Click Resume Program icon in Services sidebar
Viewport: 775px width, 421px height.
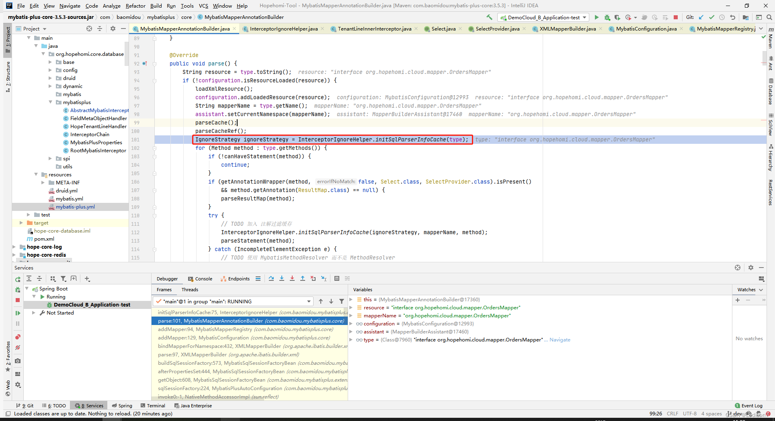click(x=18, y=313)
